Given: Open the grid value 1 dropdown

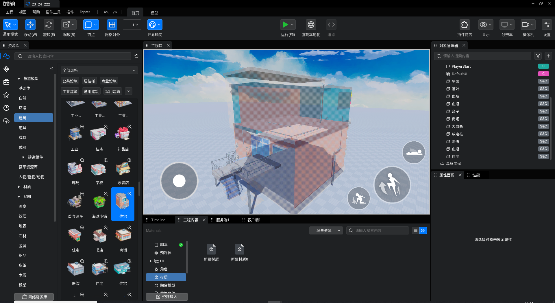Looking at the screenshot, I should tap(132, 25).
